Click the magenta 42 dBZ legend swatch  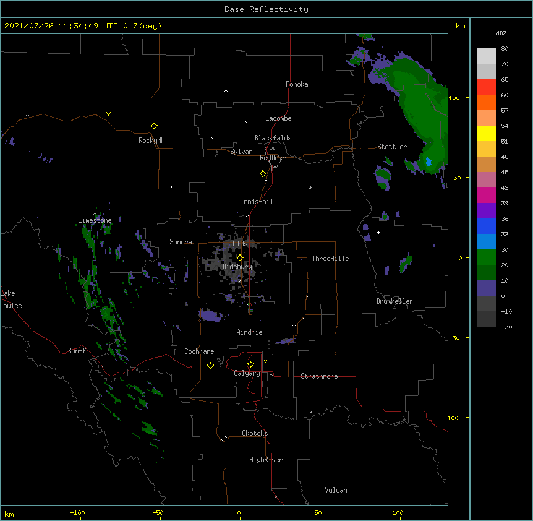pos(486,195)
